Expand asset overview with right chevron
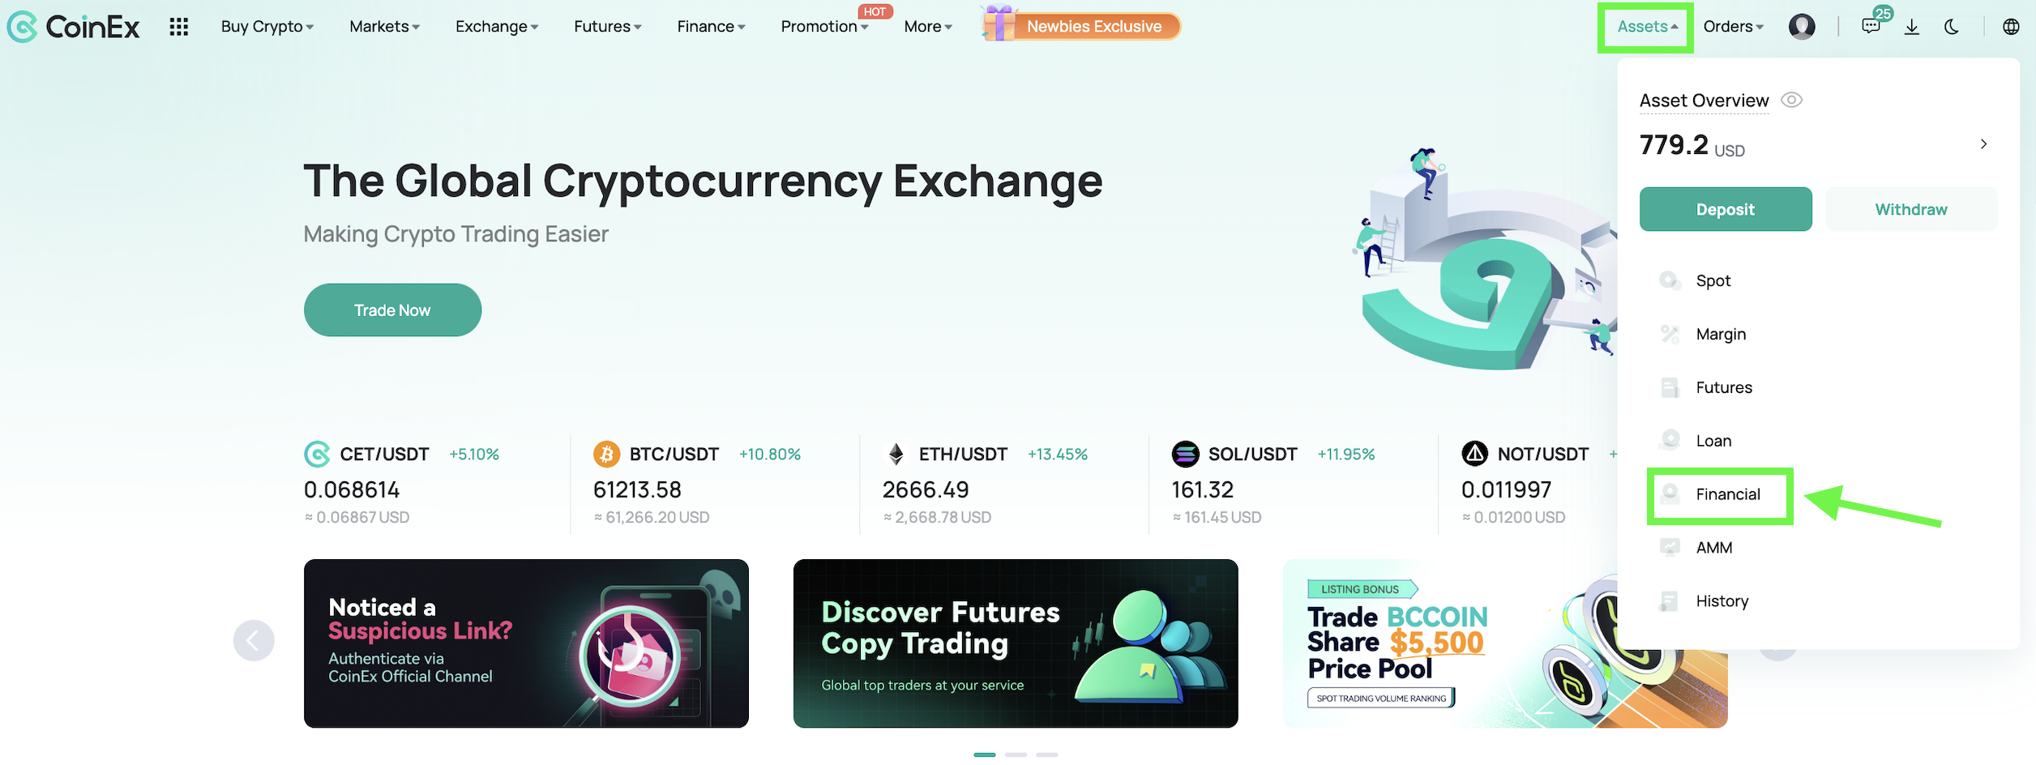Screen dimensions: 2036x765 [x=1983, y=144]
